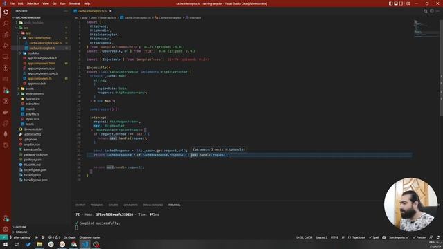The height and width of the screenshot is (249, 443).
Task: Click the remote window indicator in the status bar
Action: pyautogui.click(x=3, y=237)
